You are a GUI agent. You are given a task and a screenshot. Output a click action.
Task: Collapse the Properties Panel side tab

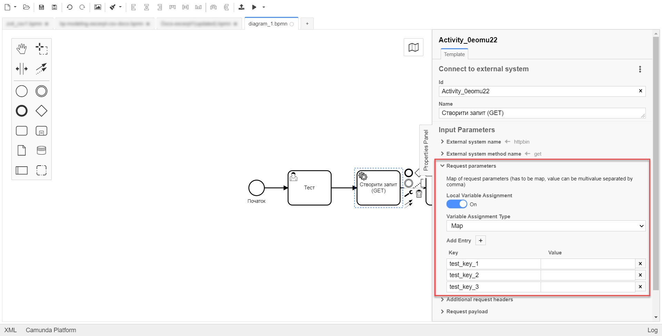(426, 150)
